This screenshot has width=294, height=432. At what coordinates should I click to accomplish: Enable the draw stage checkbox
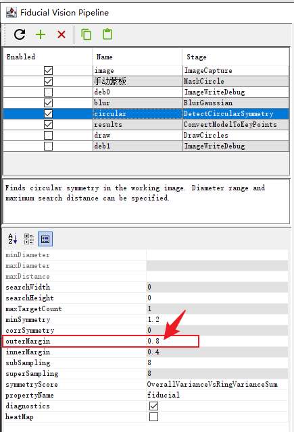coord(48,135)
